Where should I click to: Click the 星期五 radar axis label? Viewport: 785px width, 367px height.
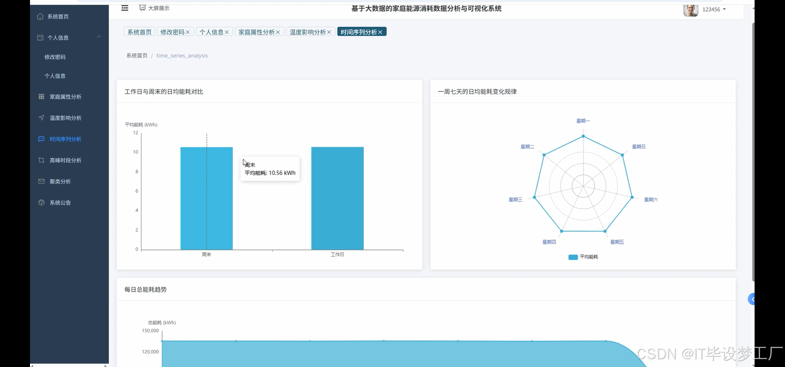coord(617,242)
